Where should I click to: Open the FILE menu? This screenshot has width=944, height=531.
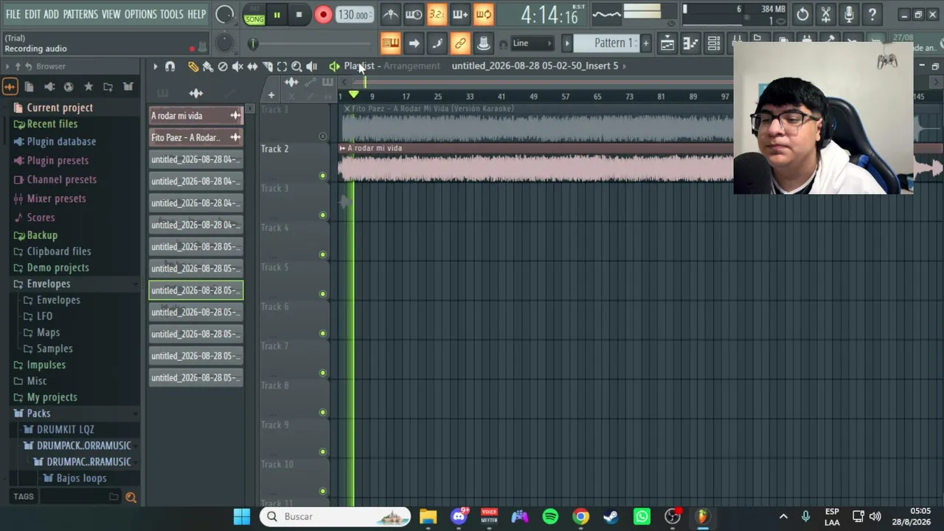coord(13,14)
